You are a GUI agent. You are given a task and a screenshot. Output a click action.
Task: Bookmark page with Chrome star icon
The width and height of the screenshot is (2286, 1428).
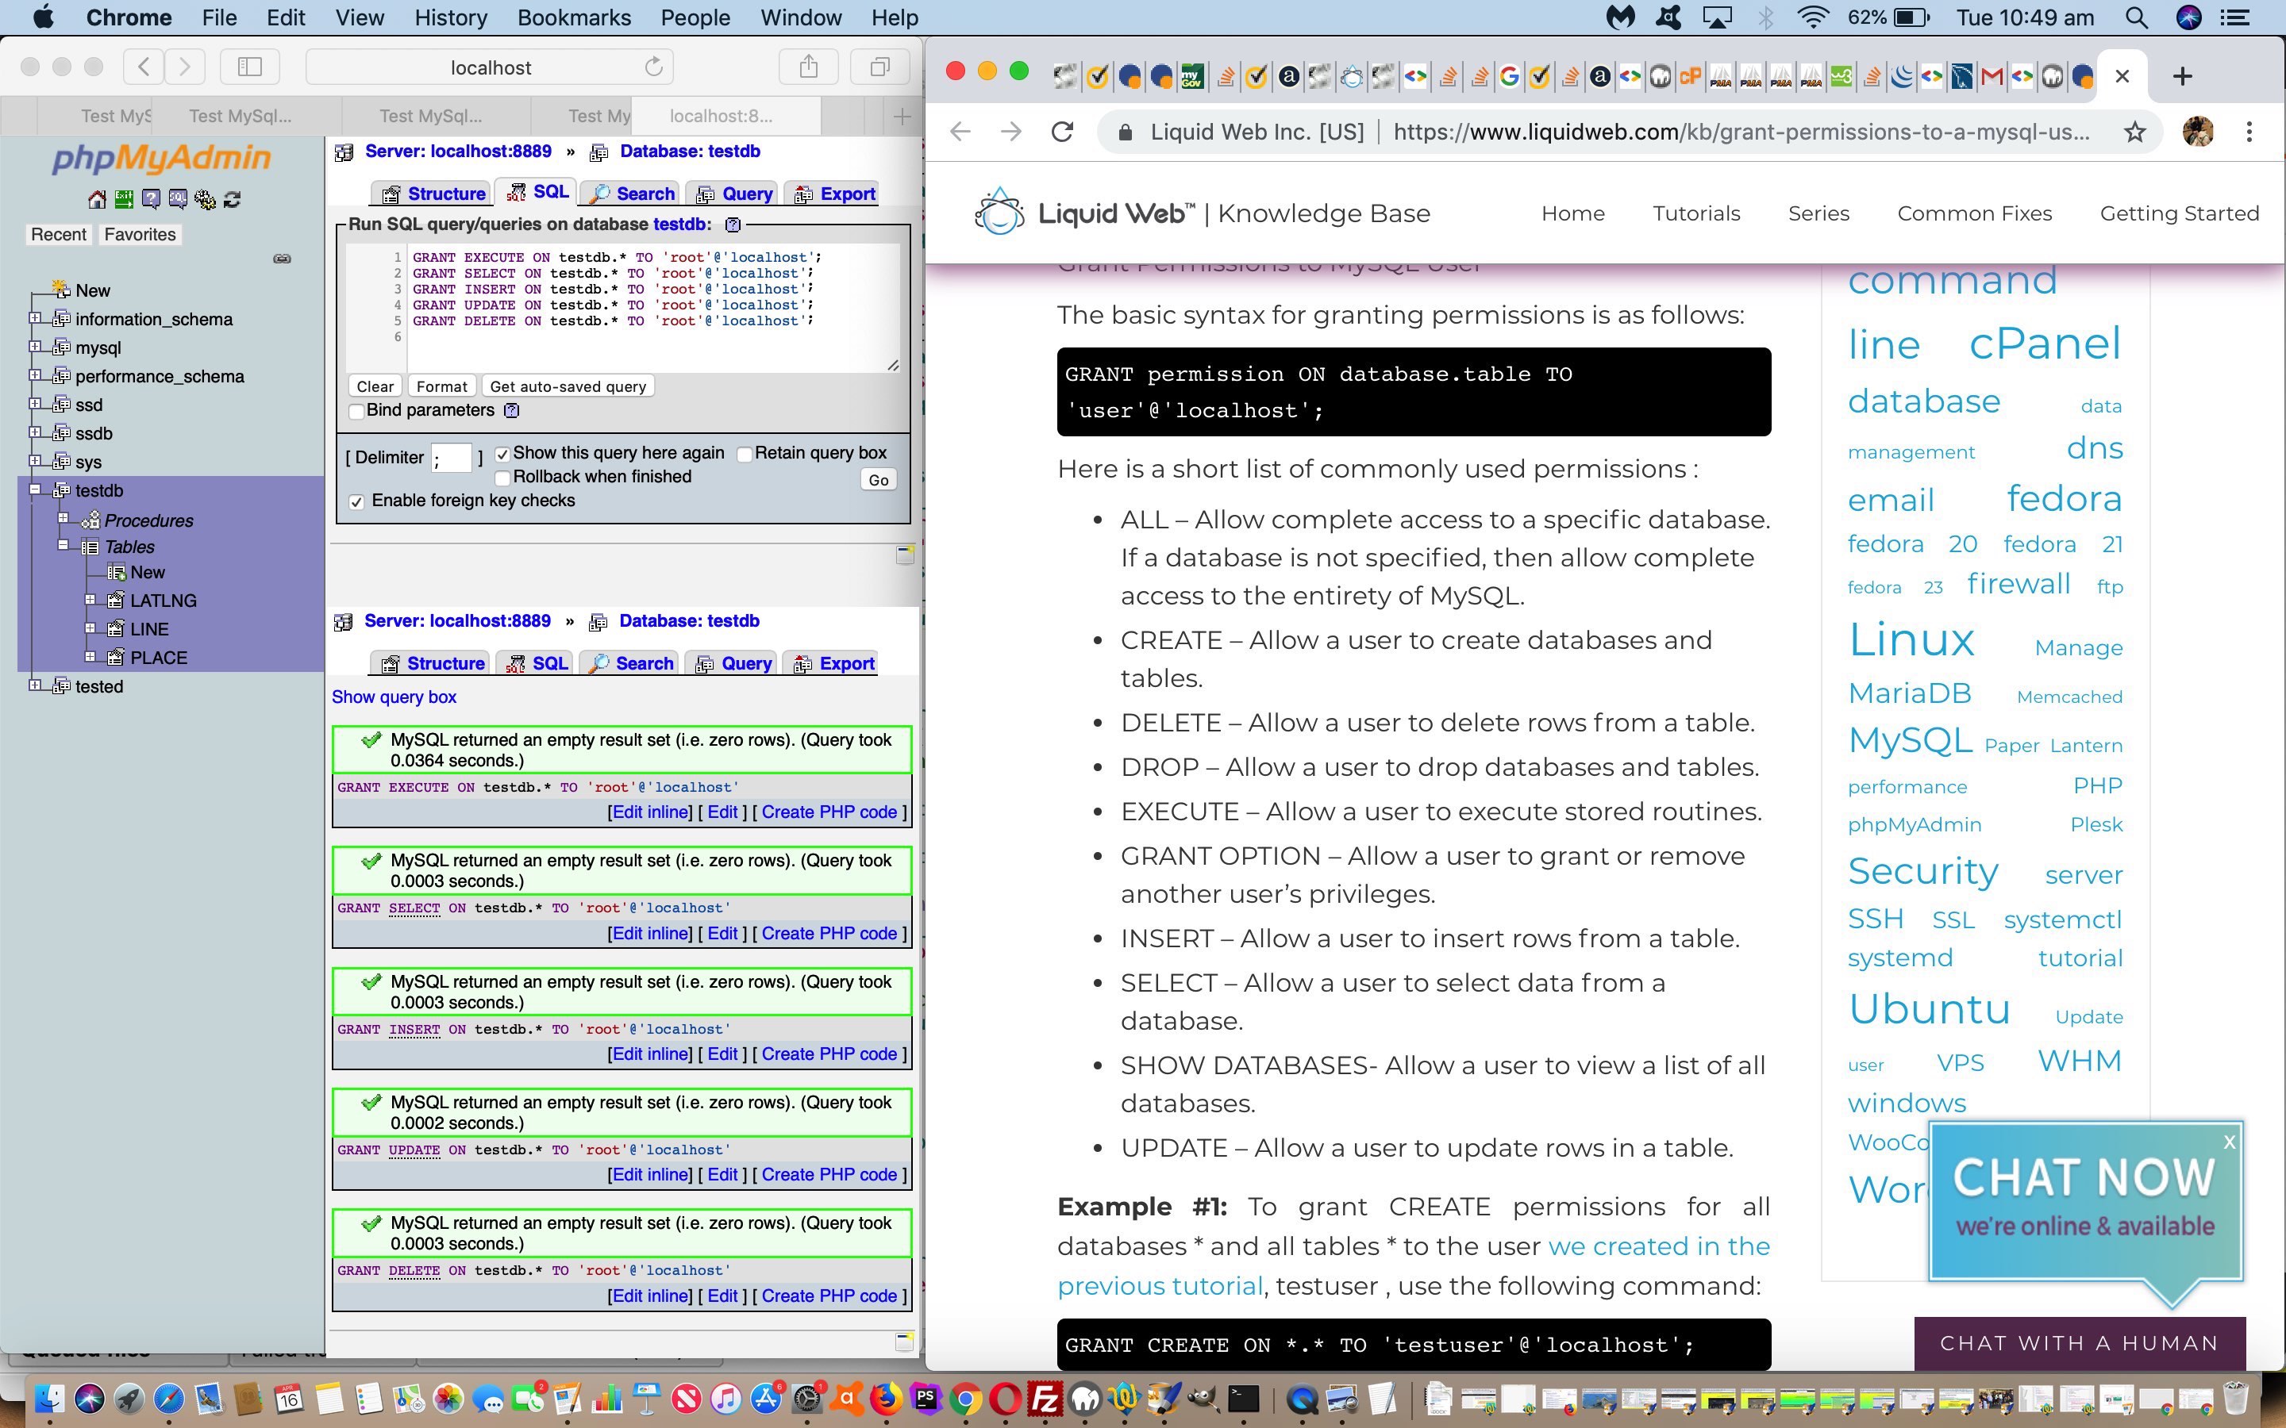point(2135,132)
